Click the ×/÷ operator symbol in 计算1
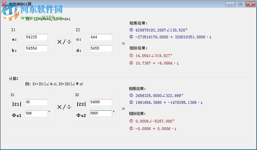This screenshot has width=257, height=150. (64, 42)
